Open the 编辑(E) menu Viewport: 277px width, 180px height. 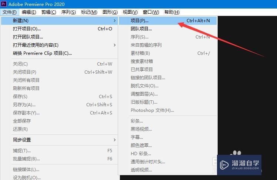pyautogui.click(x=29, y=12)
